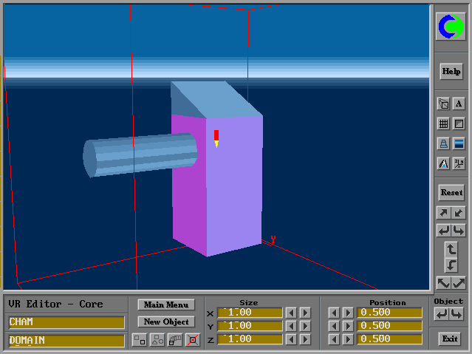Toggle the wireframe square icon beside the grid
This screenshot has height=354, width=472.
click(459, 124)
